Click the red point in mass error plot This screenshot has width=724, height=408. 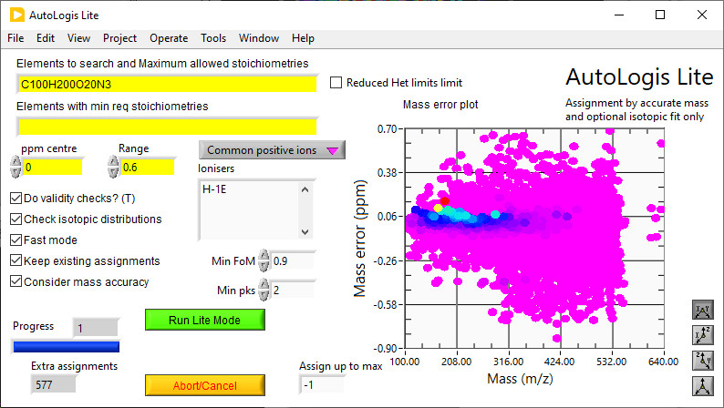point(444,201)
